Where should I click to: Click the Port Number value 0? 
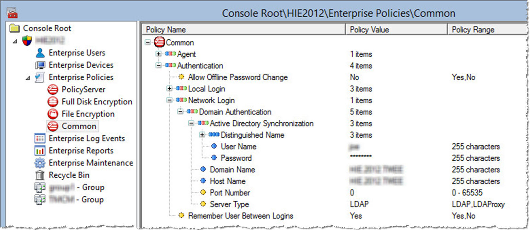click(352, 193)
